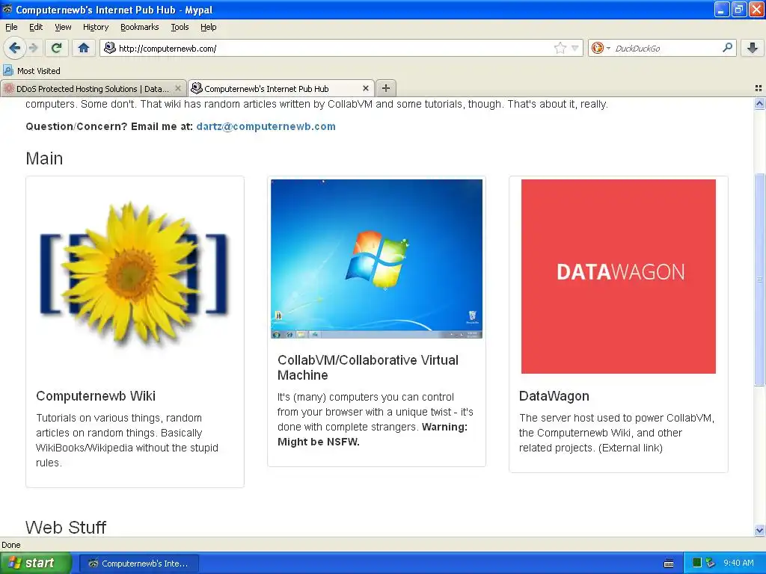
Task: Click the on-screen keyboard tray icon
Action: [x=669, y=564]
